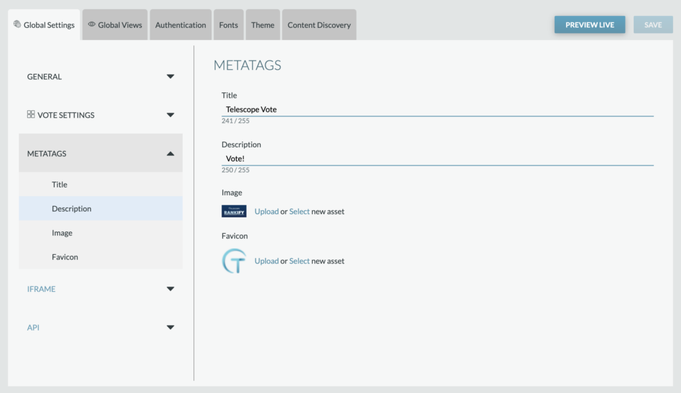Click Select link for the Favicon asset
This screenshot has width=681, height=393.
[x=299, y=261]
